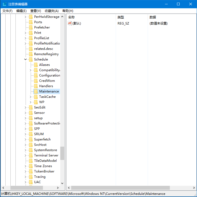Image resolution: width=197 pixels, height=197 pixels.
Task: Maximize the Registry Editor window
Action: coord(178,4)
